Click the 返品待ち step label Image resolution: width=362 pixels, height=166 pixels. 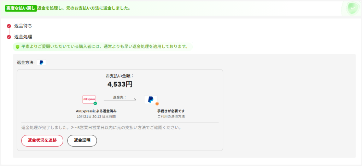coord(23,26)
